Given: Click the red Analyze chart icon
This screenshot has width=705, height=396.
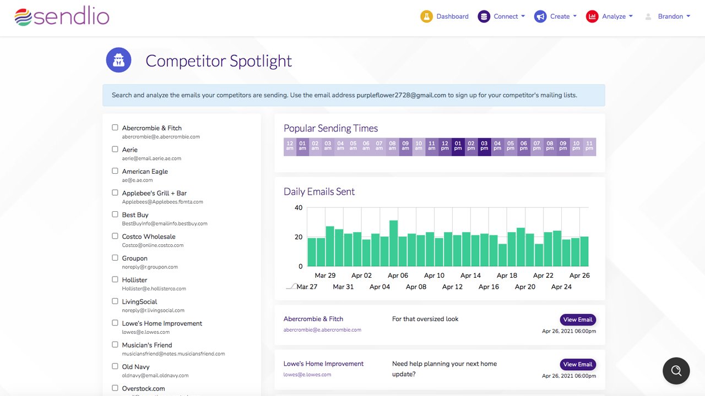Looking at the screenshot, I should coord(592,16).
